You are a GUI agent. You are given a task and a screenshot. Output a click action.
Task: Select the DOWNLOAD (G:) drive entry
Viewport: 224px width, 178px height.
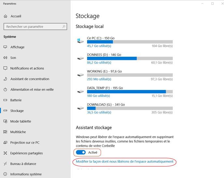(125, 108)
